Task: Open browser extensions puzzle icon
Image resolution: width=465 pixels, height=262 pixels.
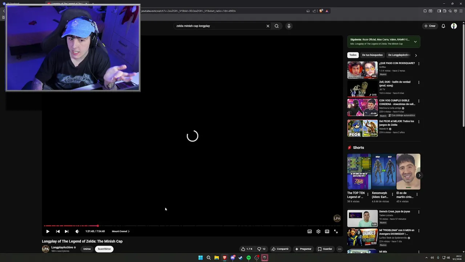Action: click(425, 11)
